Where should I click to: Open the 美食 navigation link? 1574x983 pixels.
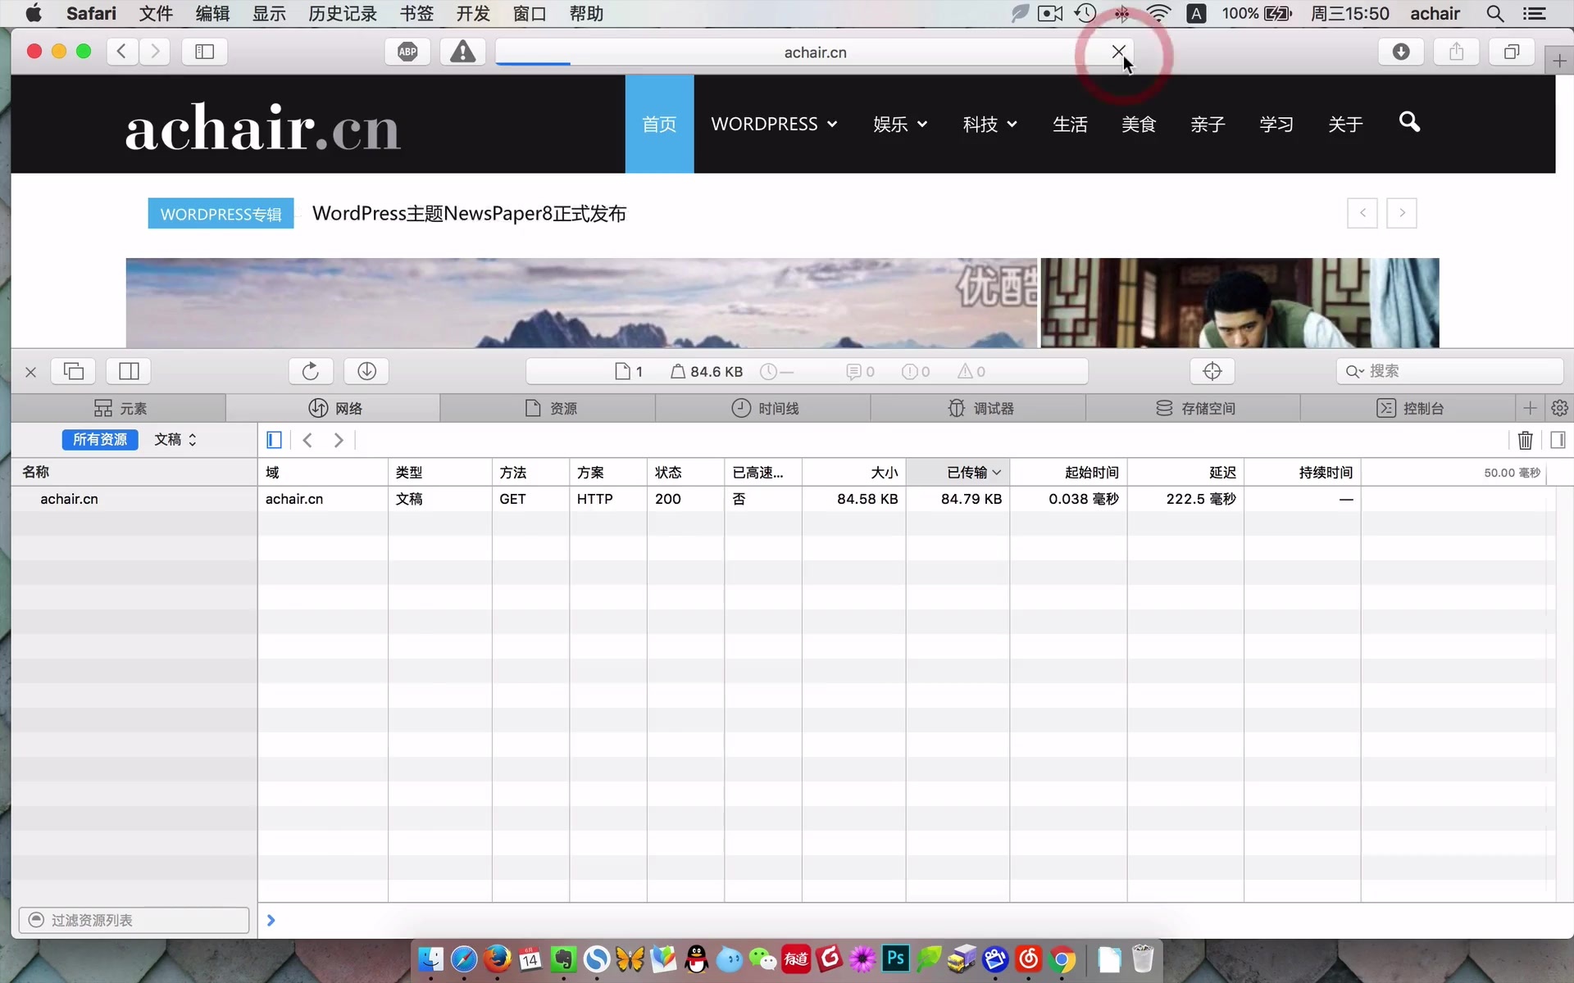click(x=1139, y=124)
